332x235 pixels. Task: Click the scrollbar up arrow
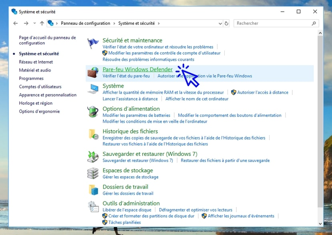pos(320,33)
